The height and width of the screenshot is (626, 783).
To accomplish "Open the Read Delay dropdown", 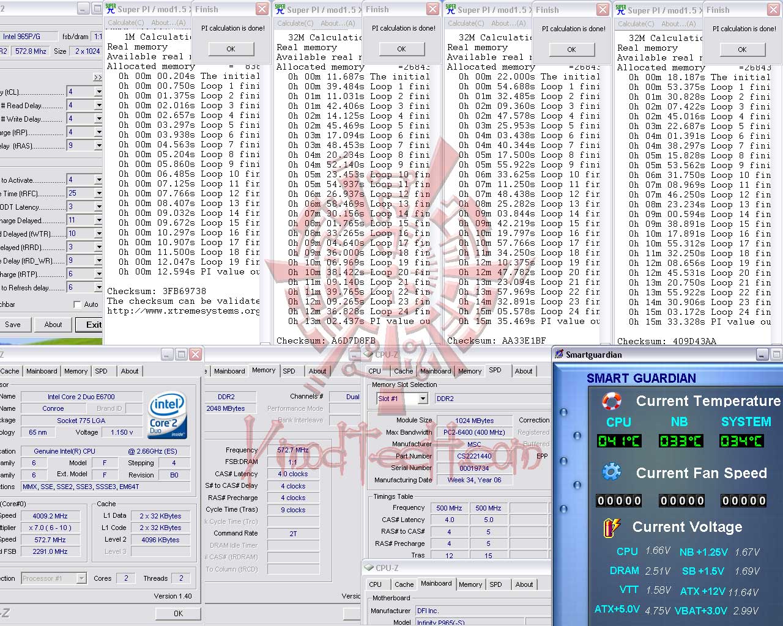I will point(98,105).
